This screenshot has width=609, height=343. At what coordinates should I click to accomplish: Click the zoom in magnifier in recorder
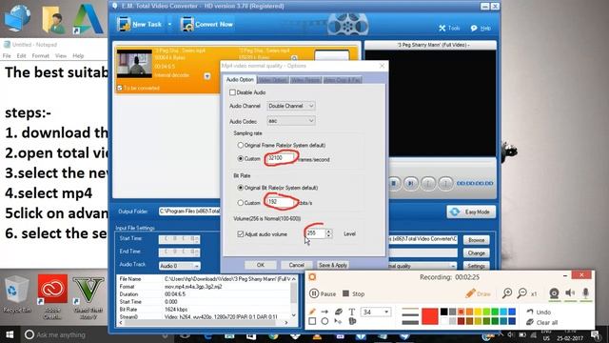[507, 293]
